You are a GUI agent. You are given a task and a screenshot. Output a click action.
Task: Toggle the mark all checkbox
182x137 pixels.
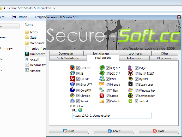(x=136, y=101)
